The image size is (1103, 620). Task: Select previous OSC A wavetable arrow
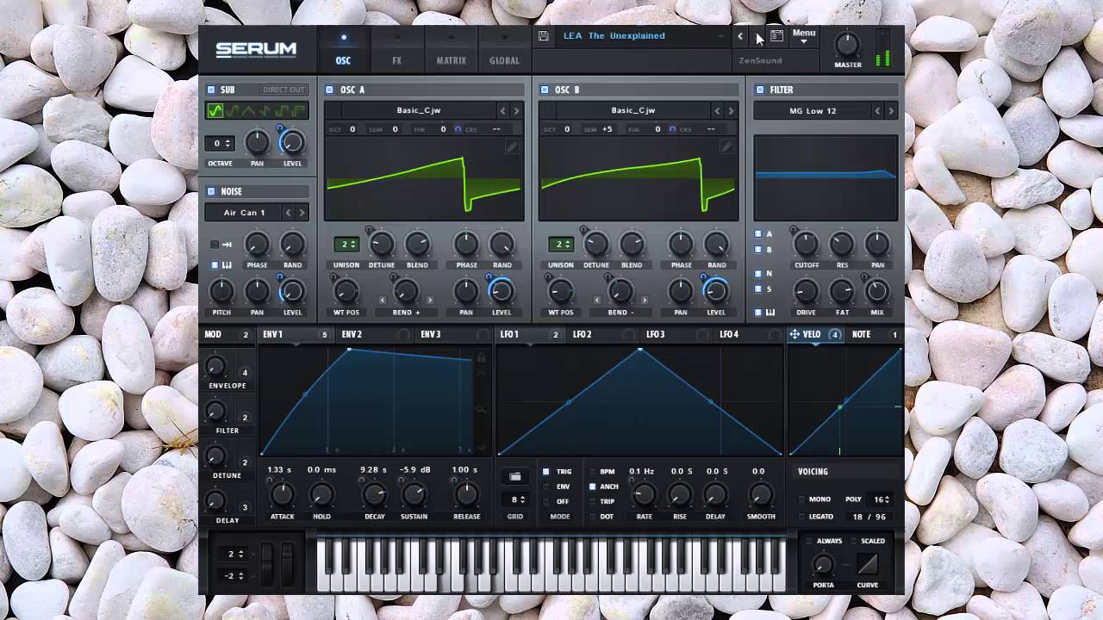pos(502,110)
